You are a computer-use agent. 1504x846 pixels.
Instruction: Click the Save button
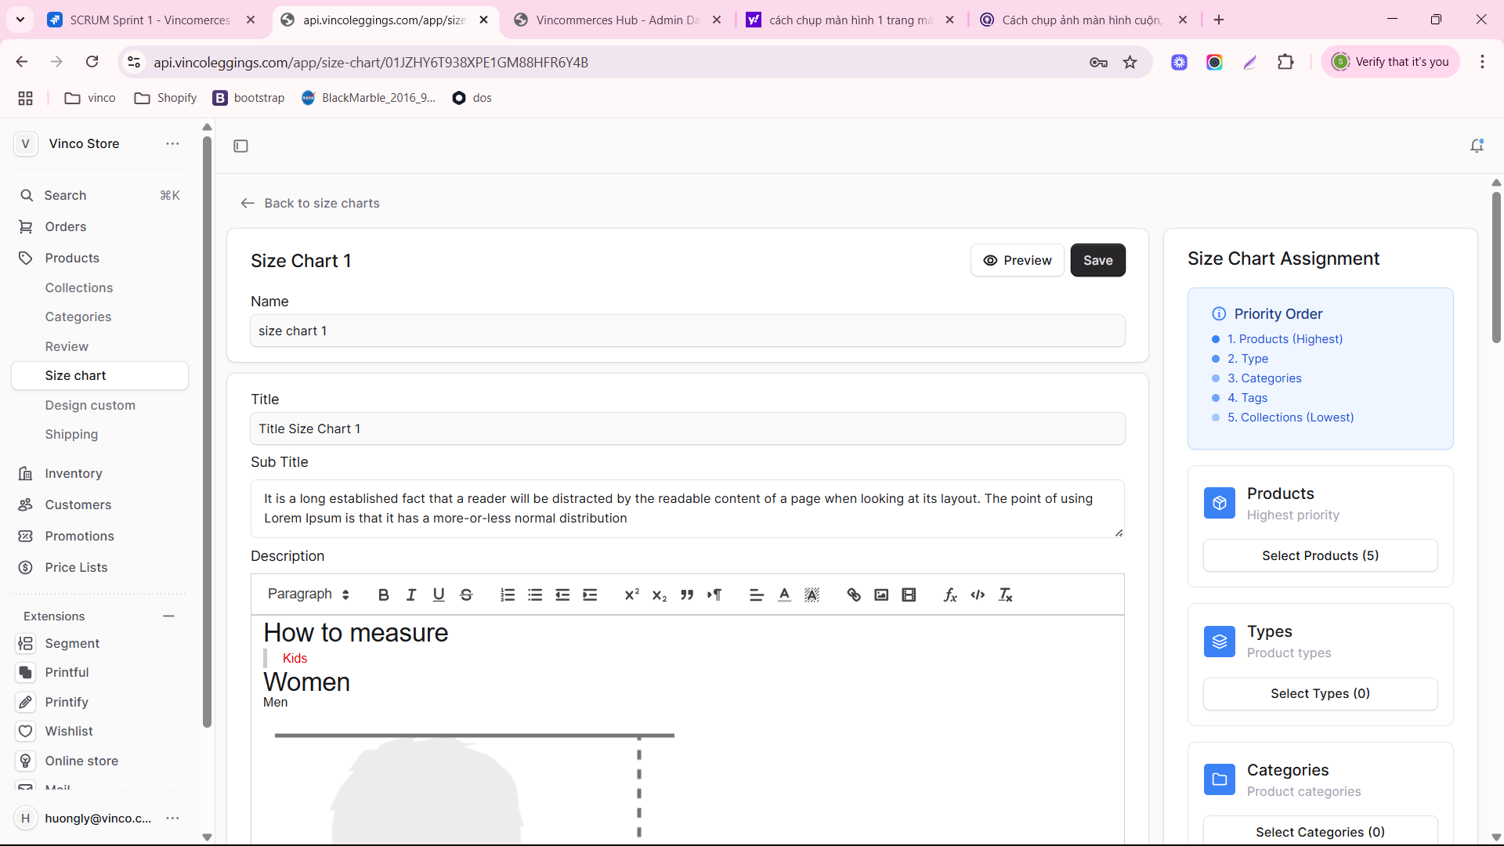pos(1097,261)
